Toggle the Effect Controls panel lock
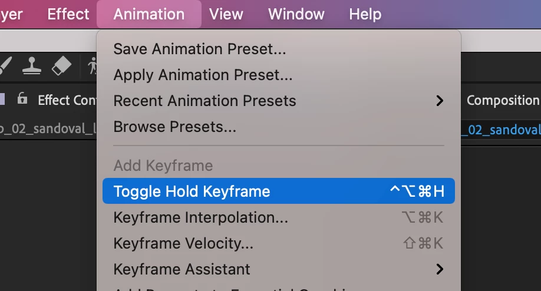Viewport: 541px width, 291px height. click(22, 99)
